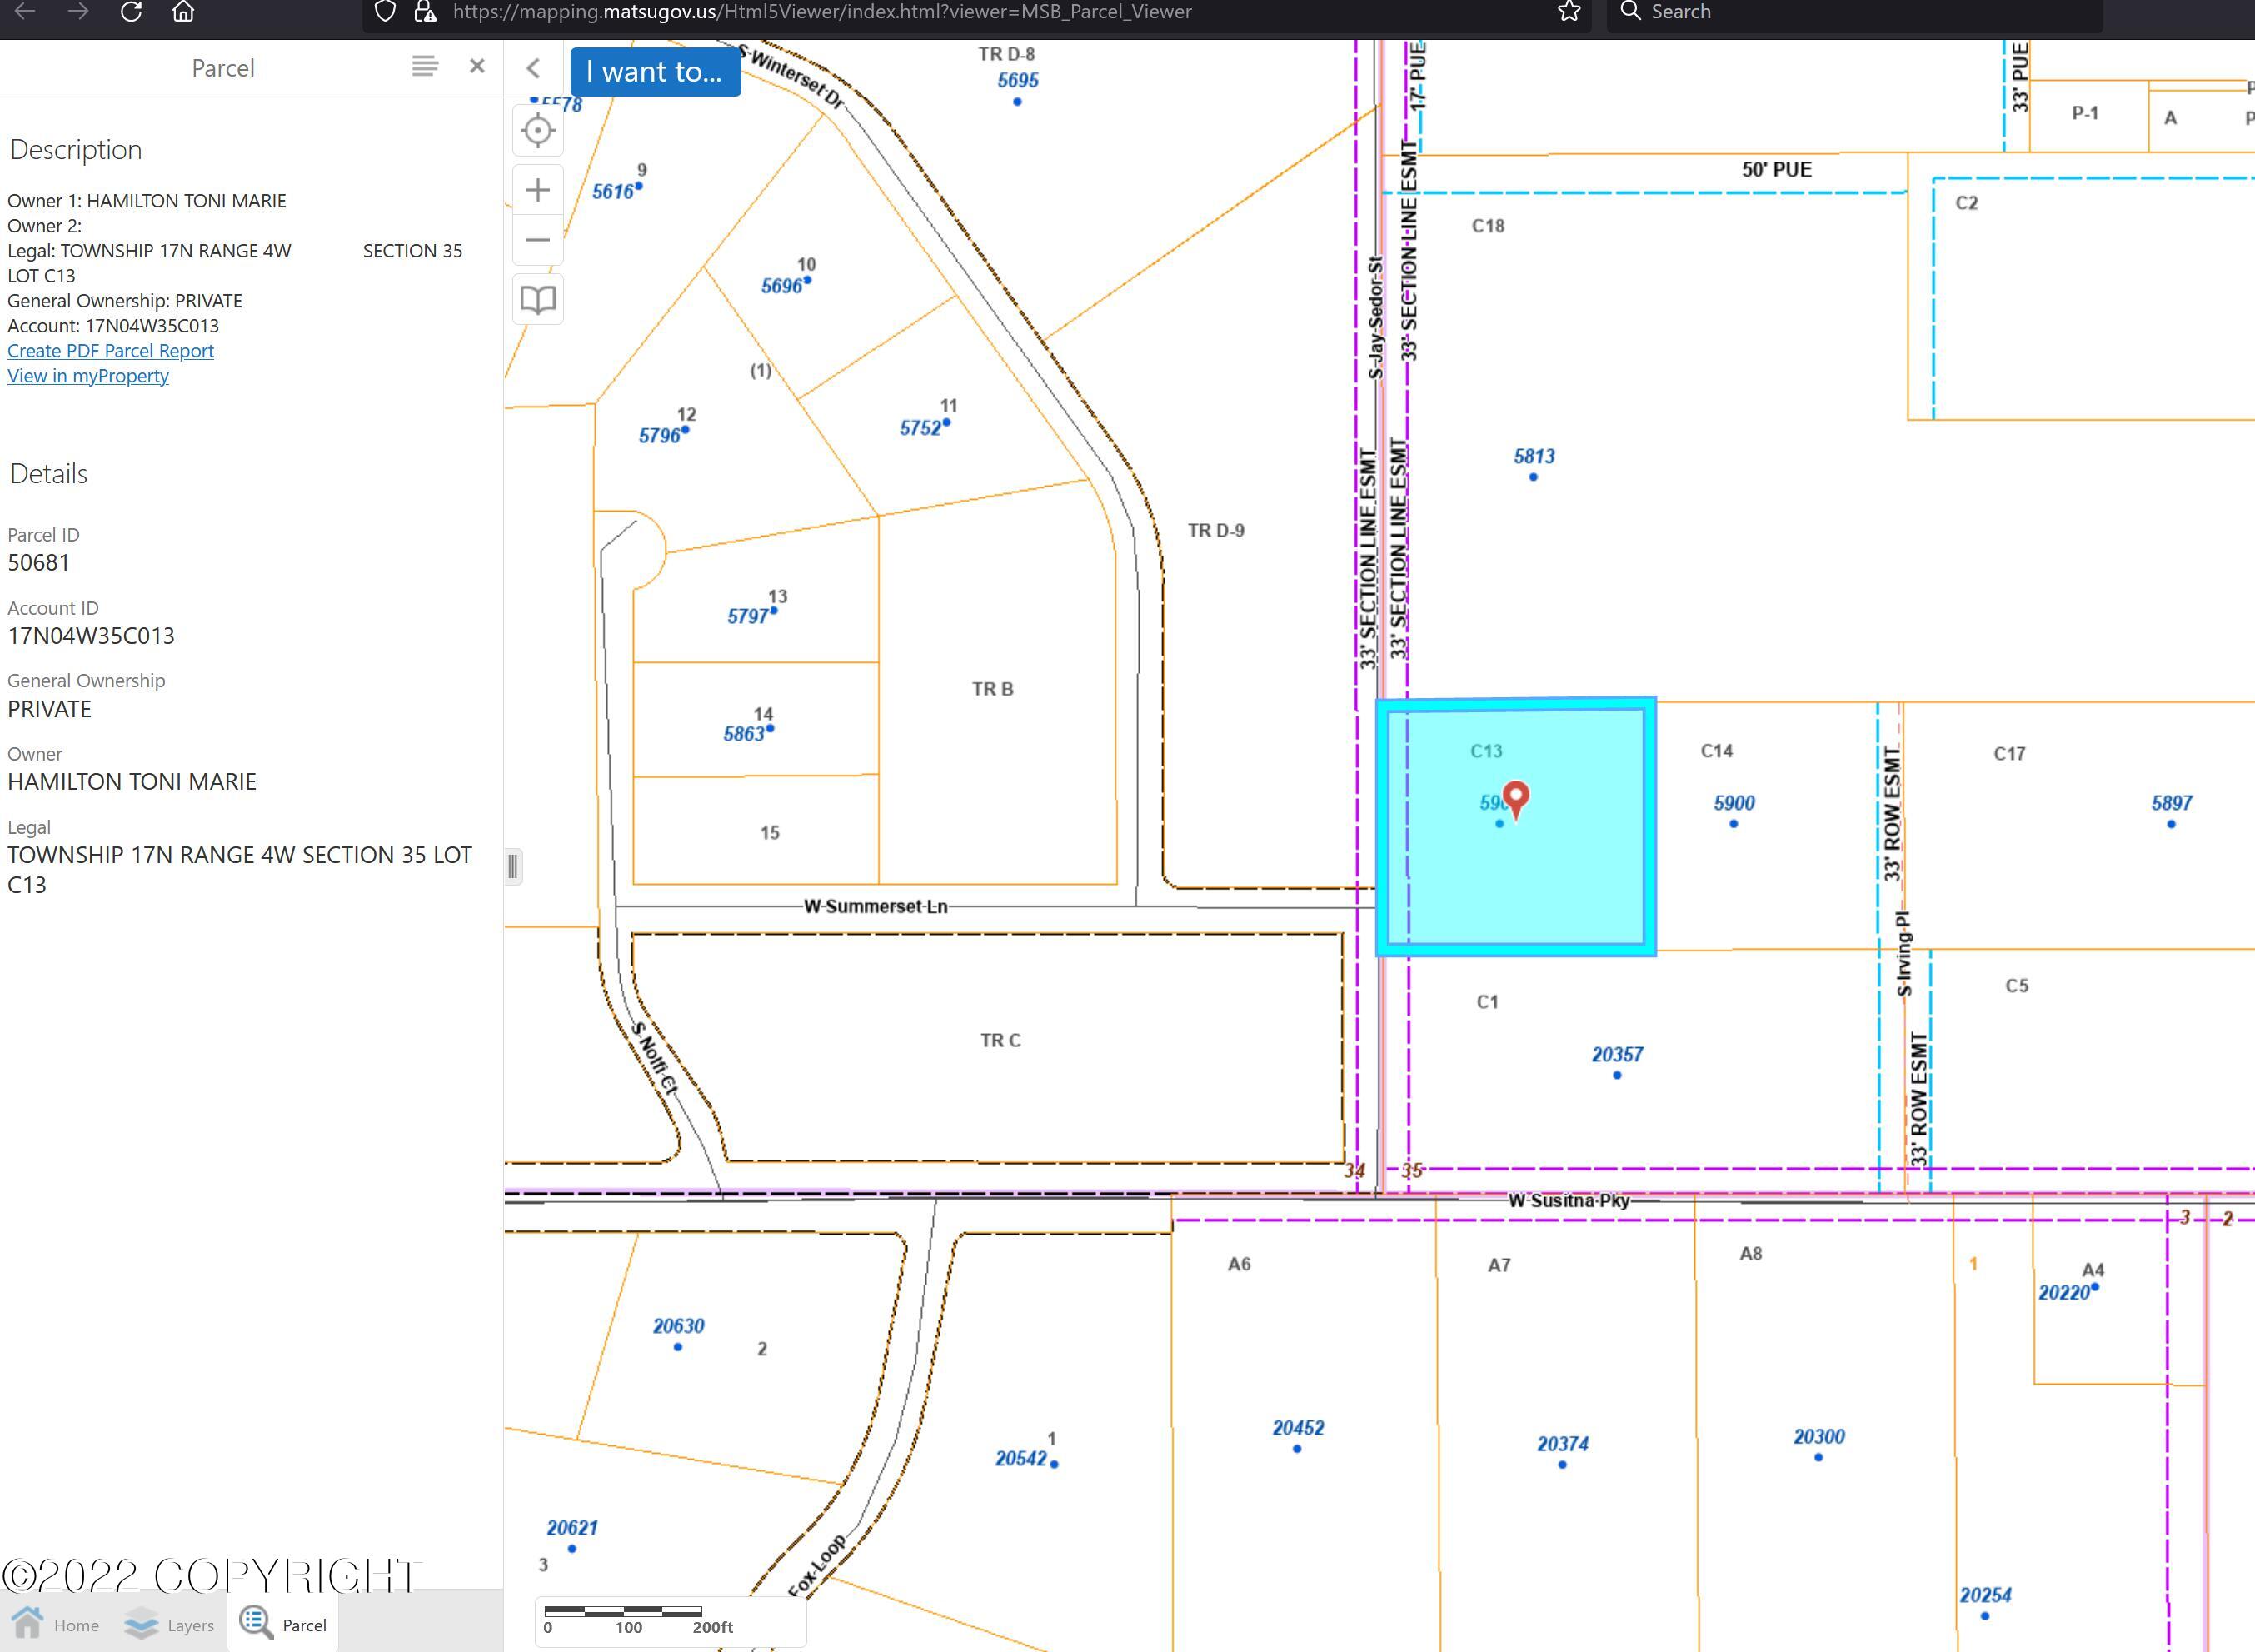2255x1652 pixels.
Task: Click address point 5813 on lot C18
Action: click(x=1533, y=477)
